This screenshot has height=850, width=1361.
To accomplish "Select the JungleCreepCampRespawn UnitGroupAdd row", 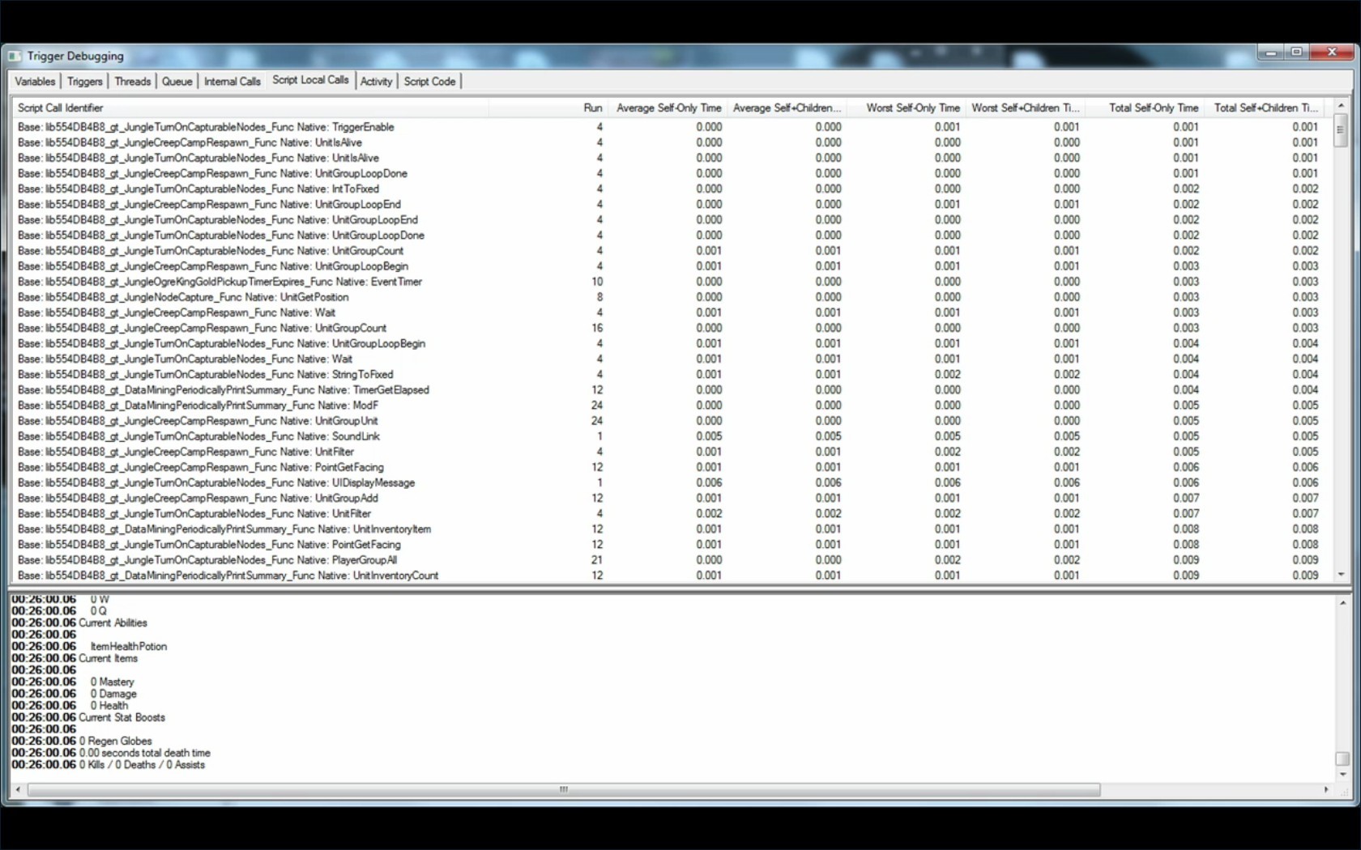I will [669, 498].
